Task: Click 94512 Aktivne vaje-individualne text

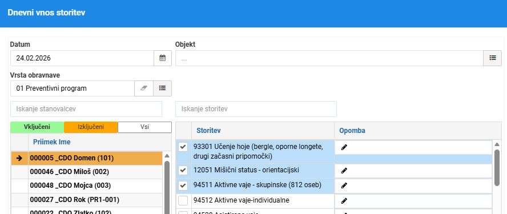Action: pos(241,200)
